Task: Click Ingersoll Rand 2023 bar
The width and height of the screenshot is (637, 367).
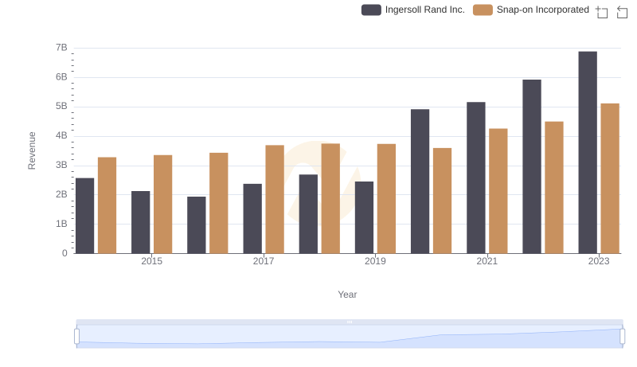Action: point(588,153)
